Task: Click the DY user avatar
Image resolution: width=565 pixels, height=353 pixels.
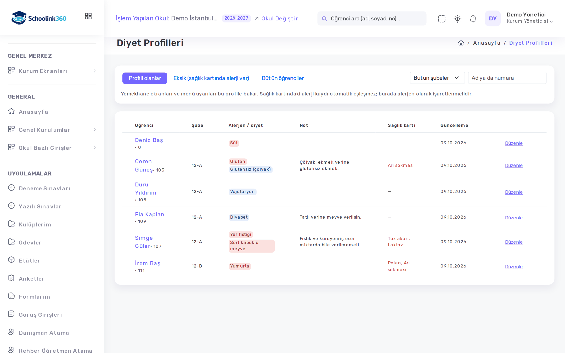Action: pyautogui.click(x=493, y=18)
